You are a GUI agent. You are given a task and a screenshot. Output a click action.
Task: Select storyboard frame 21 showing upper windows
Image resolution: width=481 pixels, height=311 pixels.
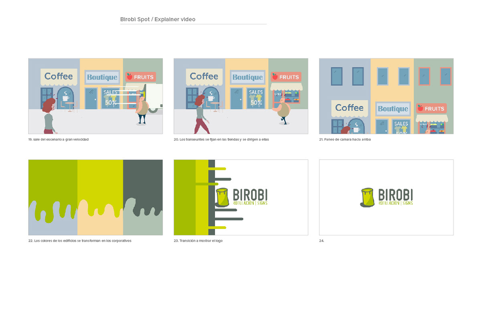point(386,96)
